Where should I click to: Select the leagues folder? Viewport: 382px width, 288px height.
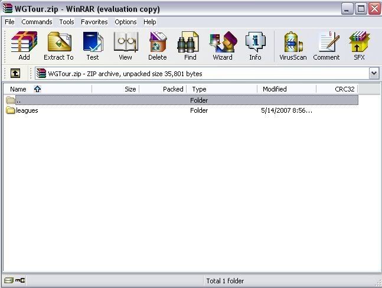27,110
